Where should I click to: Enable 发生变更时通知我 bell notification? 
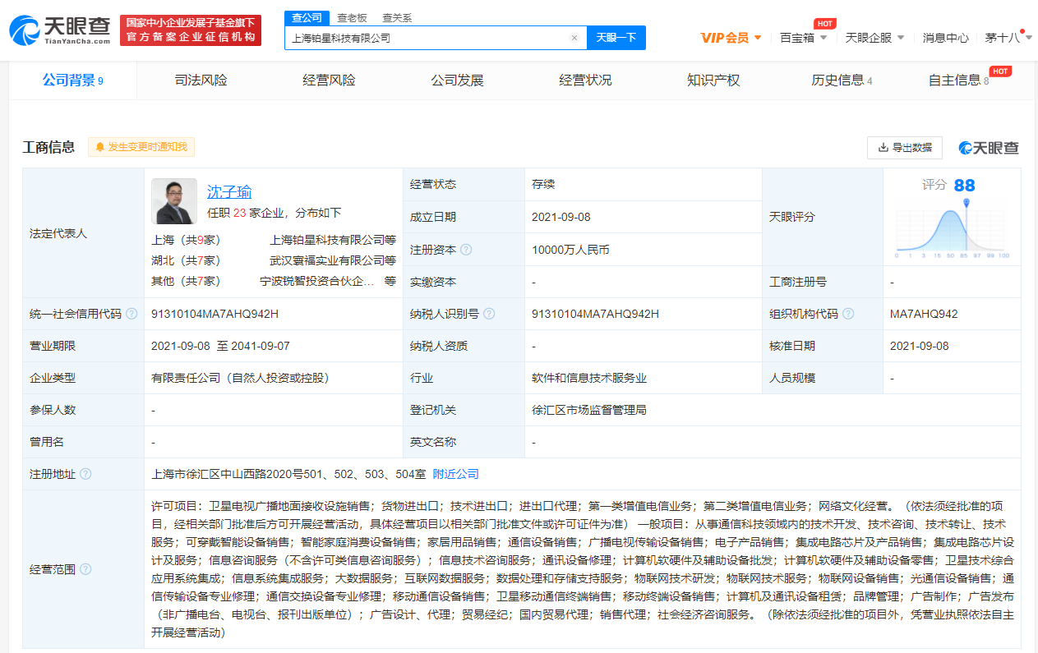tap(141, 147)
